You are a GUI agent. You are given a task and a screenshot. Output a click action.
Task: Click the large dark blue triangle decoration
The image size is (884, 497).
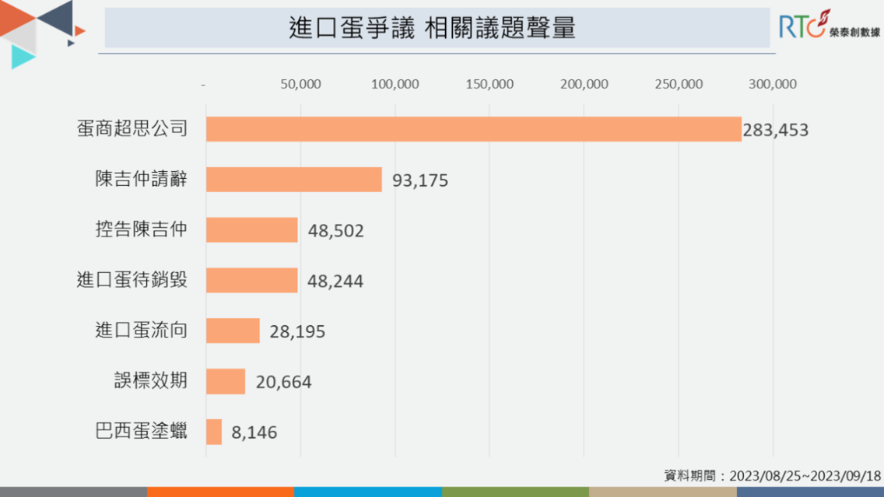(58, 19)
